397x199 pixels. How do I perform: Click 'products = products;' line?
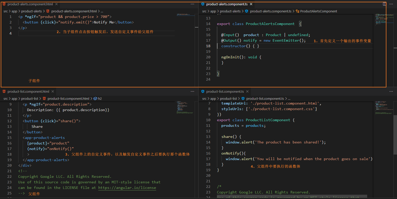coord(244,126)
